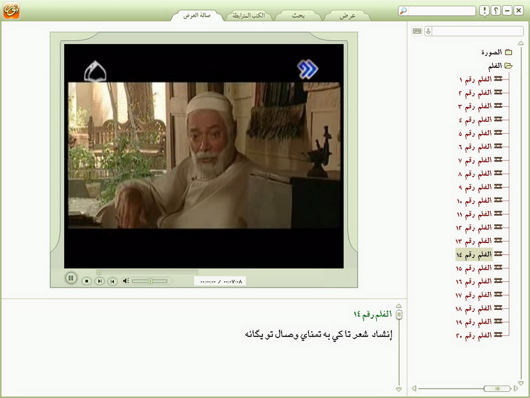The height and width of the screenshot is (398, 530).
Task: Select الفلم رقم ١٢ in the tree
Action: pos(474,228)
